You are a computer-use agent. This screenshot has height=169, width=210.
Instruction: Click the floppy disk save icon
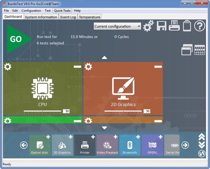pos(161,26)
